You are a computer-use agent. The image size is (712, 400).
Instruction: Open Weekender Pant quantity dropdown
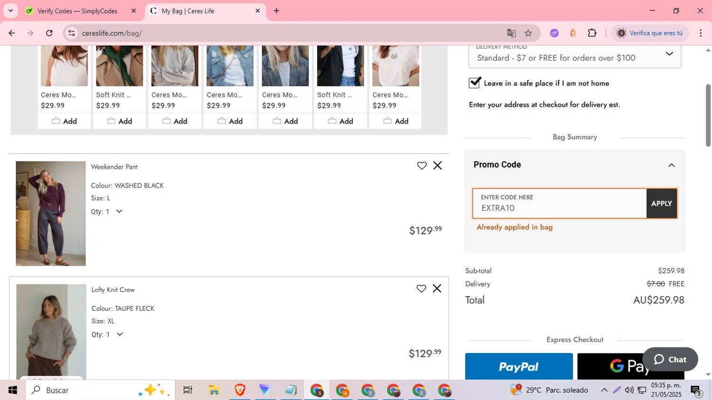[x=119, y=212]
